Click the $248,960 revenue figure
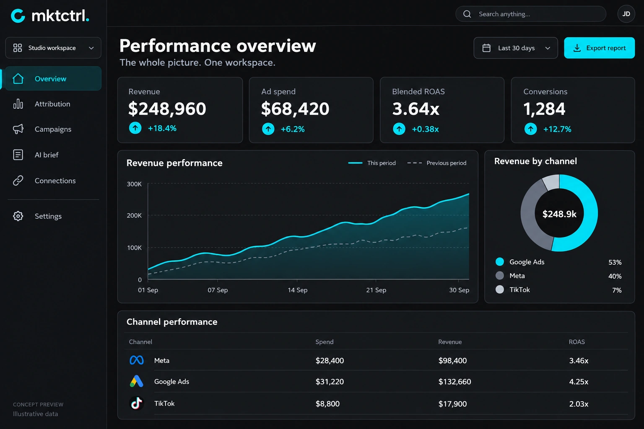 point(167,109)
